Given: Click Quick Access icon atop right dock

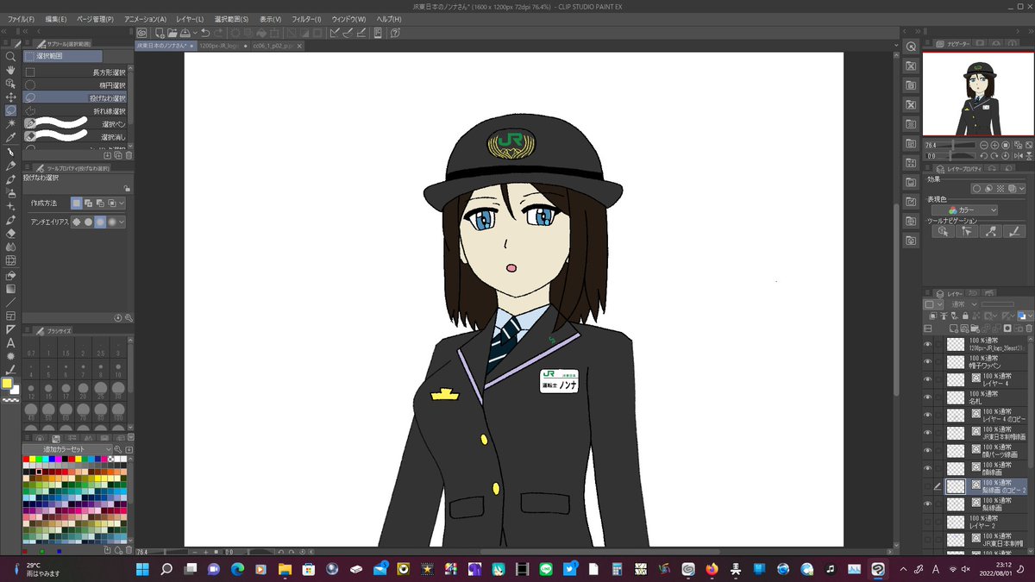Looking at the screenshot, I should coord(911,47).
